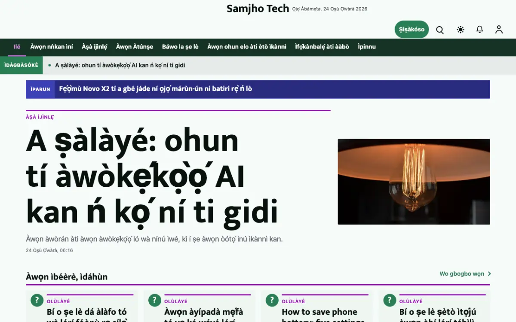
Task: Open the Àwọn nǹkan ìní menu item
Action: (x=52, y=47)
